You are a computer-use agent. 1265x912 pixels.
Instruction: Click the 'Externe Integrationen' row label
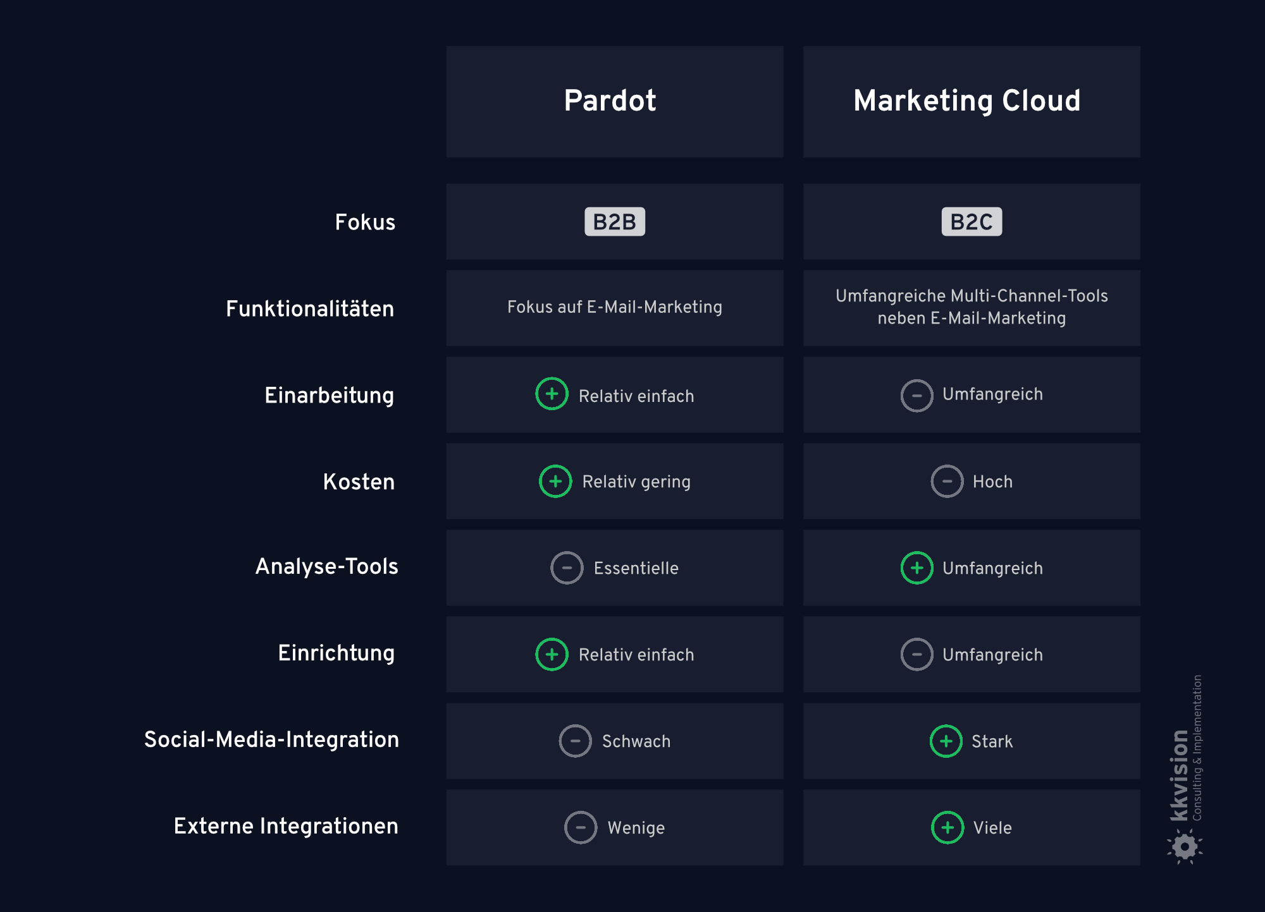pyautogui.click(x=286, y=827)
